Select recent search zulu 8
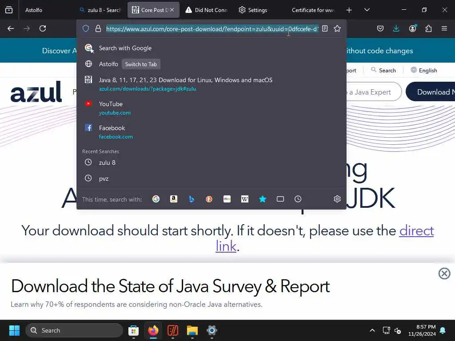Image resolution: width=455 pixels, height=341 pixels. [212, 163]
